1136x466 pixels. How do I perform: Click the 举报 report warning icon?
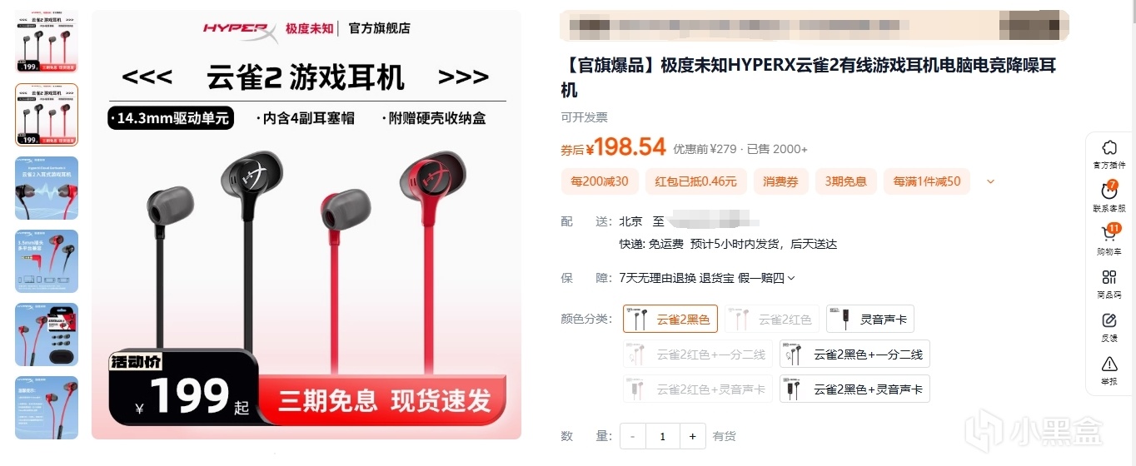(1109, 371)
